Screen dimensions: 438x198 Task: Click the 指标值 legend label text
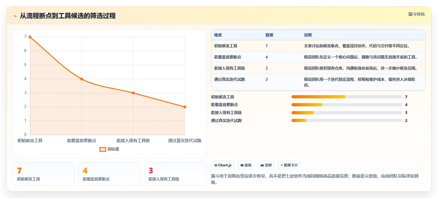pos(113,149)
